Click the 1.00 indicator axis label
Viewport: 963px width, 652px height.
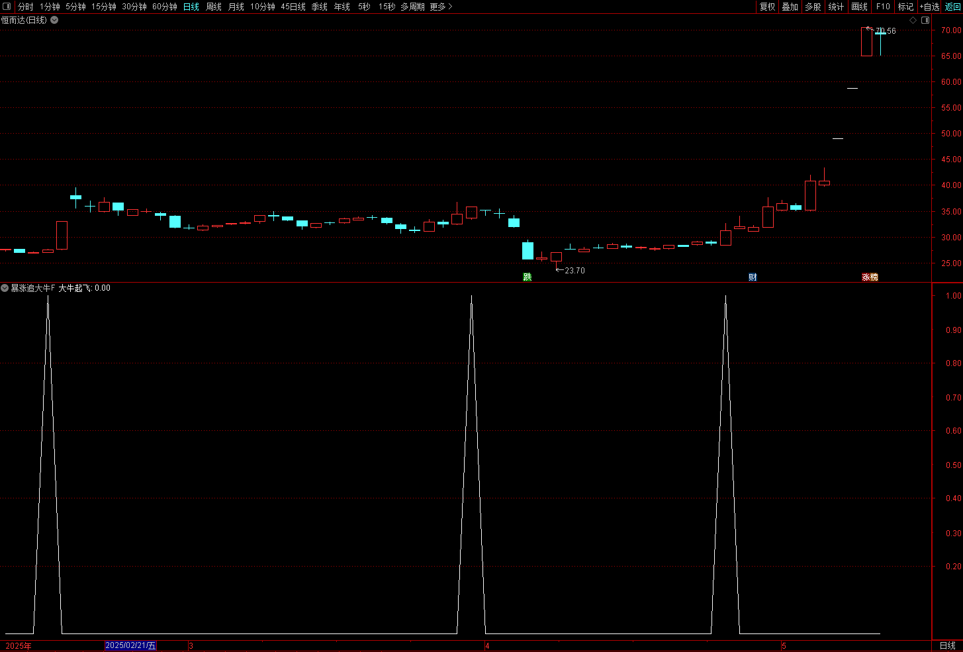(954, 296)
